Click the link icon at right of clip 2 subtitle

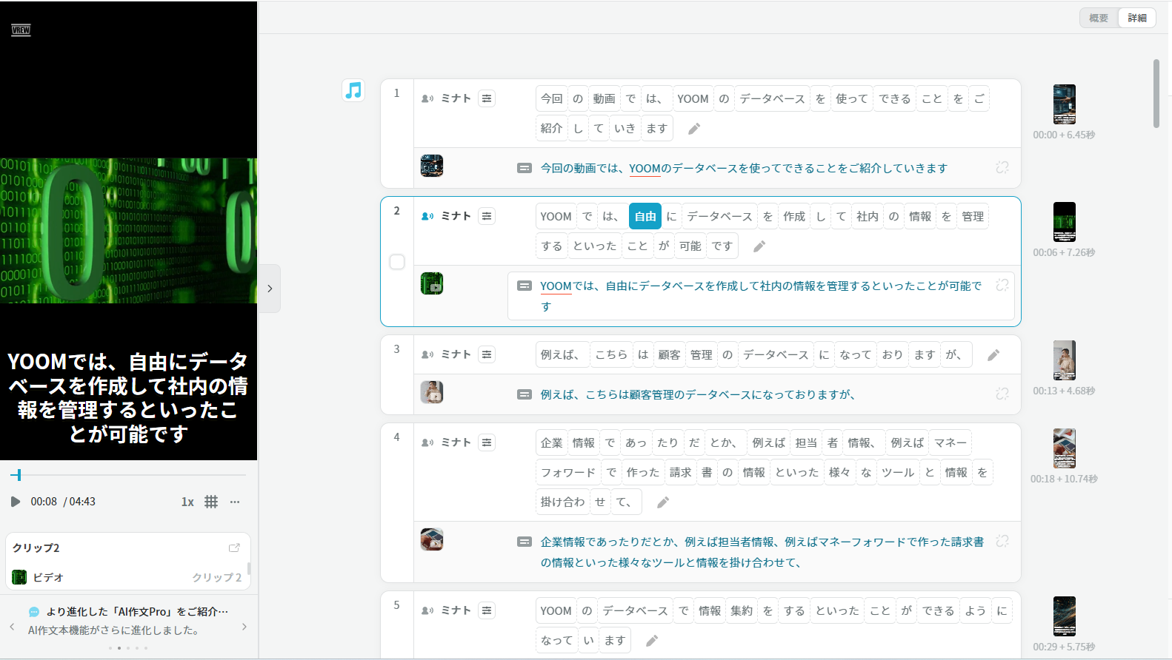click(x=1002, y=286)
